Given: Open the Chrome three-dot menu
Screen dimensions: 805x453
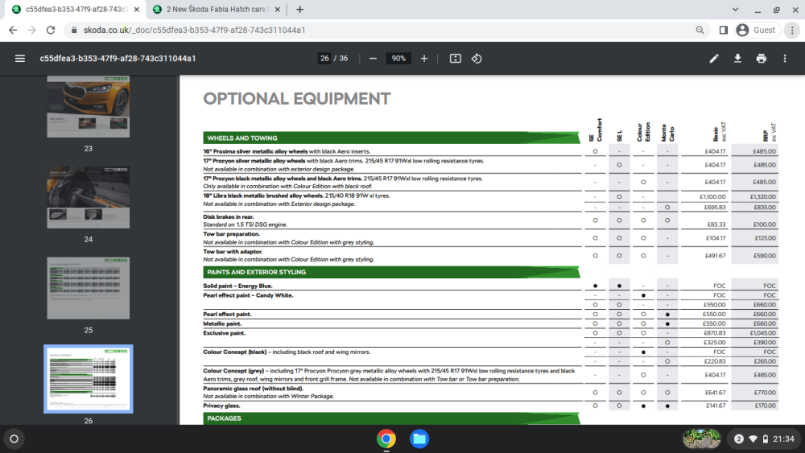Looking at the screenshot, I should tap(792, 31).
